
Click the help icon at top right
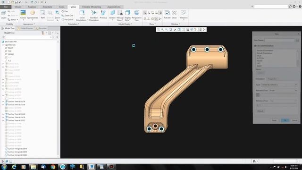(300, 6)
